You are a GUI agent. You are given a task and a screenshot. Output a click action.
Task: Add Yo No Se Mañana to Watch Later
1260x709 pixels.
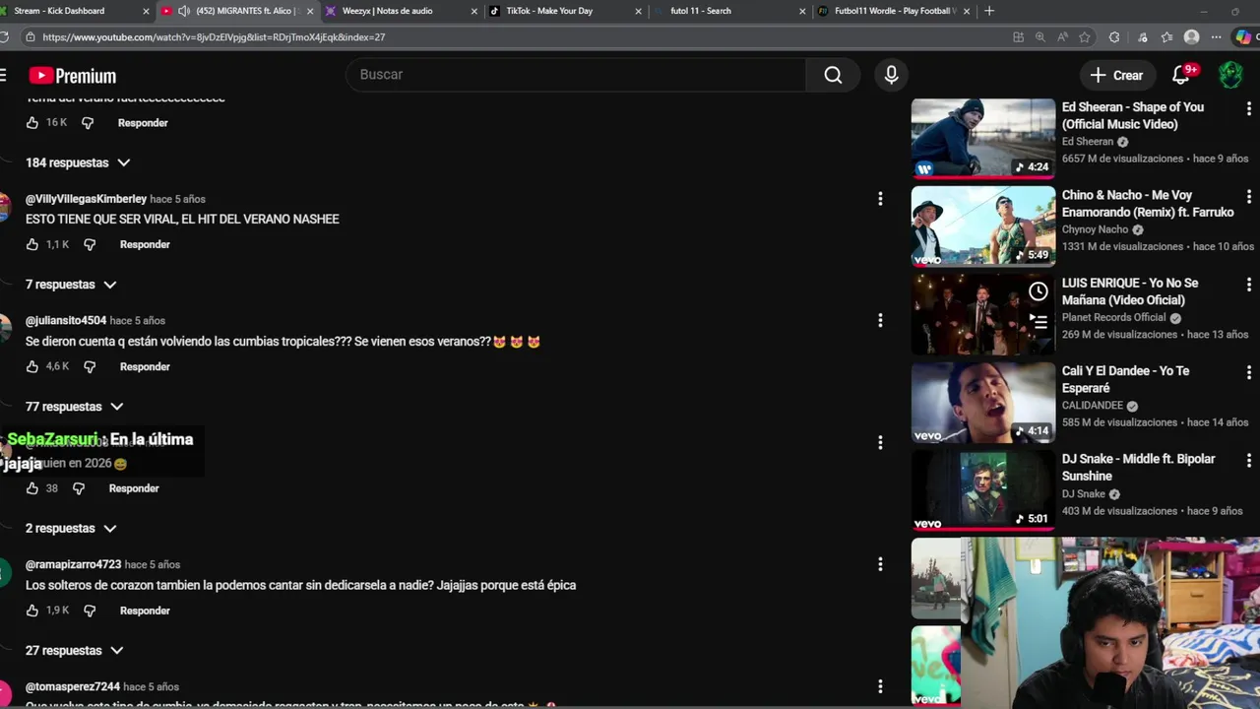[1038, 291]
